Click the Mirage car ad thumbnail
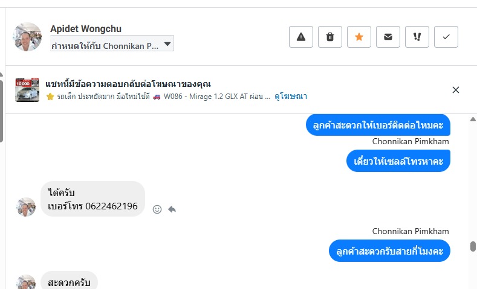Viewport: 477px width, 289px height. tap(27, 90)
